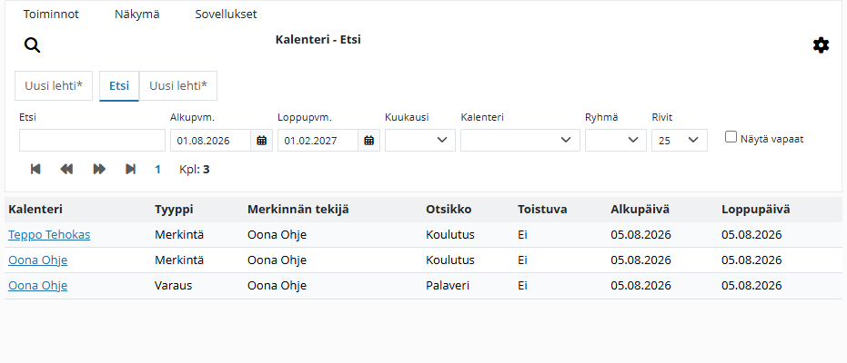Expand the Kalenteri dropdown filter
Viewport: 847px width, 363px height.
520,141
